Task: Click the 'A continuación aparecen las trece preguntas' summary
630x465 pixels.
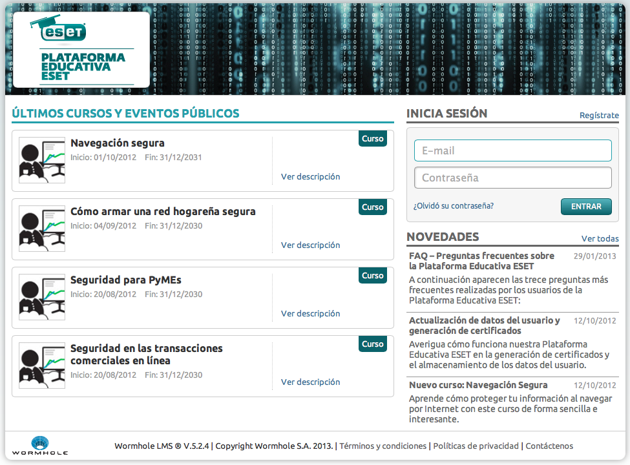Action: 509,290
